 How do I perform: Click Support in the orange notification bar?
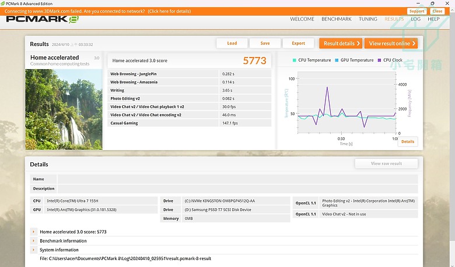tap(417, 11)
